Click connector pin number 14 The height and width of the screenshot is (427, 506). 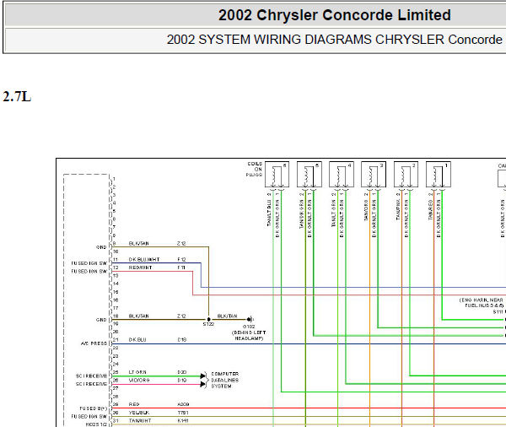[116, 284]
